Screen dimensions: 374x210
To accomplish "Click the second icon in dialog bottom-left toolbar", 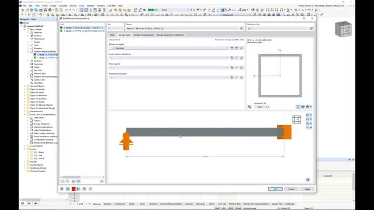I will click(x=68, y=189).
